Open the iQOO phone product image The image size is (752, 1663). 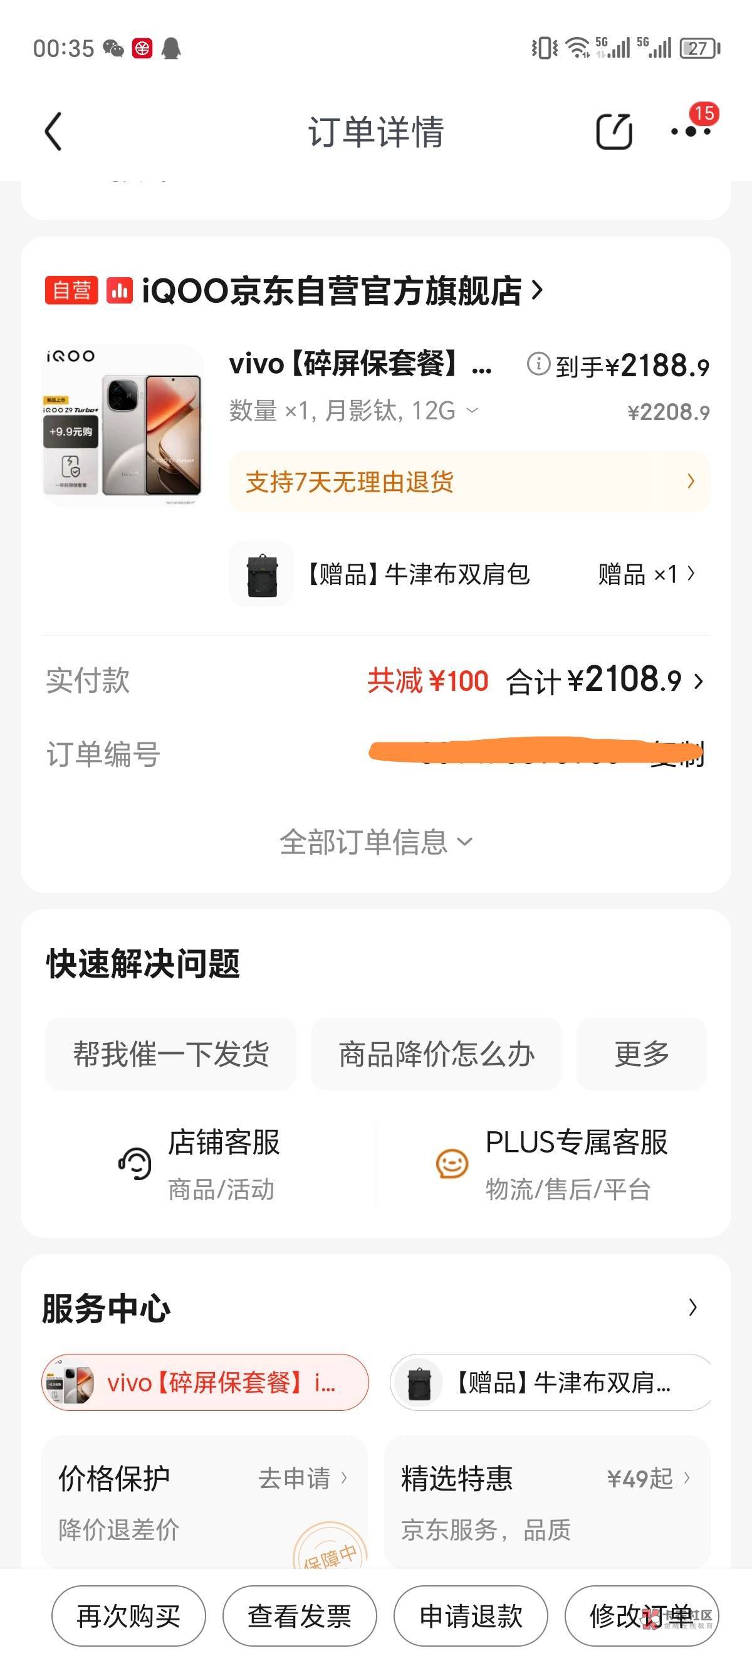tap(123, 425)
